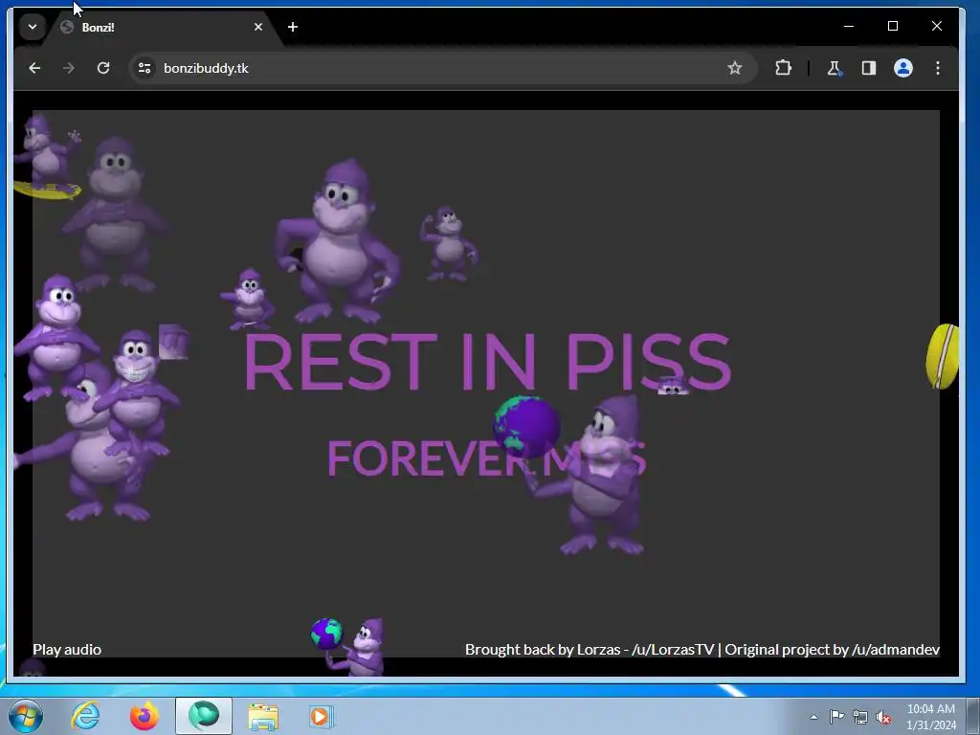Close the browser window
This screenshot has width=980, height=735.
(936, 26)
